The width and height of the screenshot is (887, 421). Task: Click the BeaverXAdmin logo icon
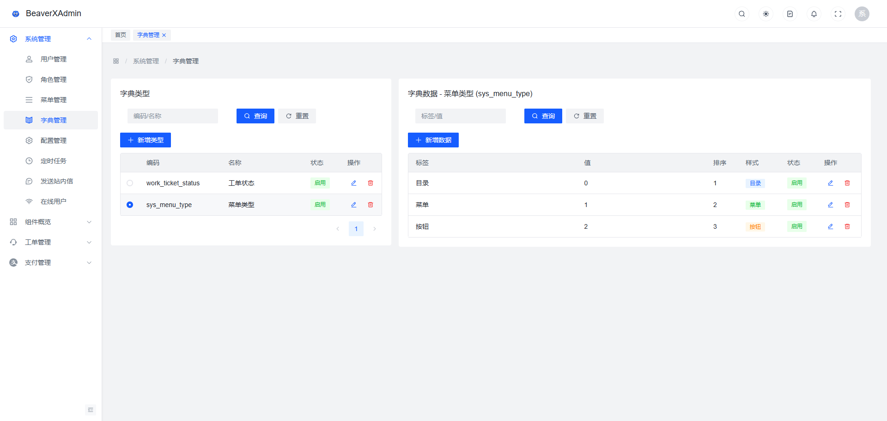16,14
